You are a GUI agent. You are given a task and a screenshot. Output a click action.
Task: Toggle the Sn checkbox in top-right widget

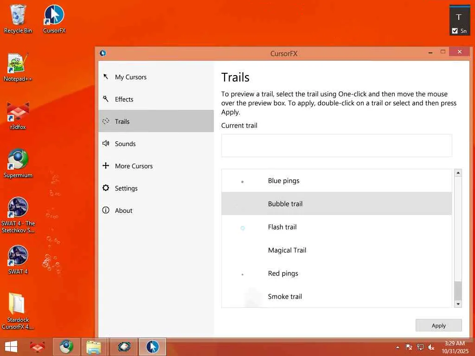coord(455,31)
